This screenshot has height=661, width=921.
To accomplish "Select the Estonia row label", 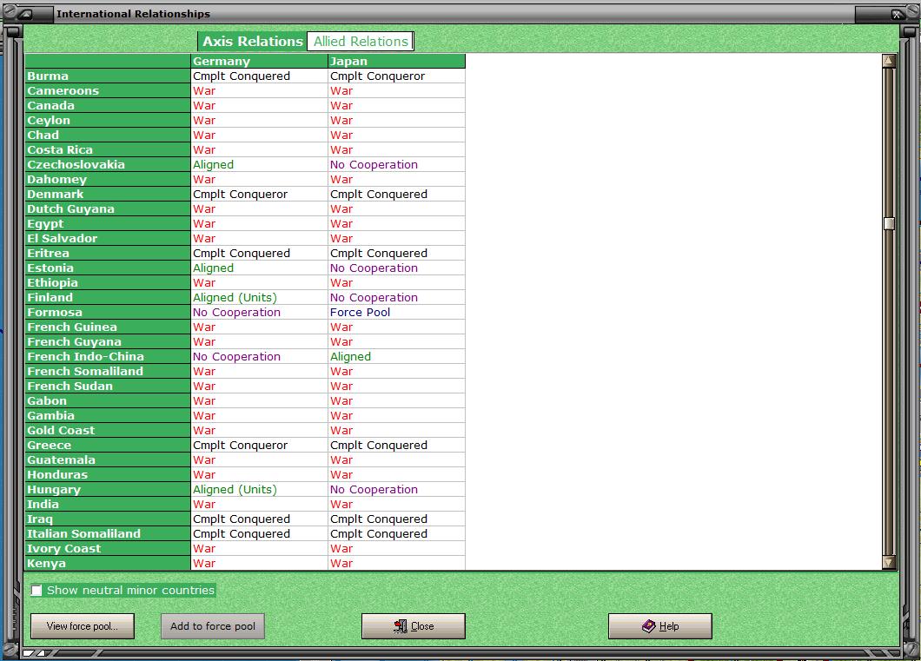I will tap(108, 268).
